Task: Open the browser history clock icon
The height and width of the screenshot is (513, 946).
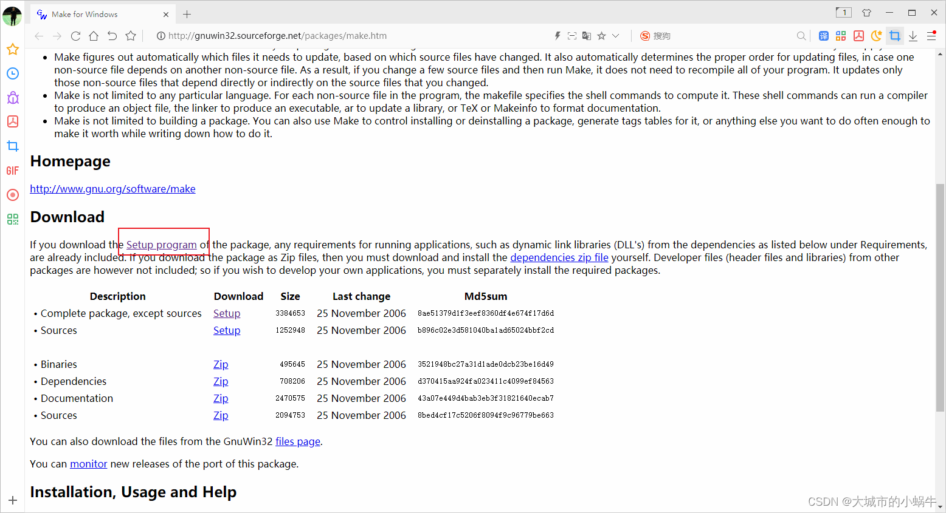Action: point(12,73)
